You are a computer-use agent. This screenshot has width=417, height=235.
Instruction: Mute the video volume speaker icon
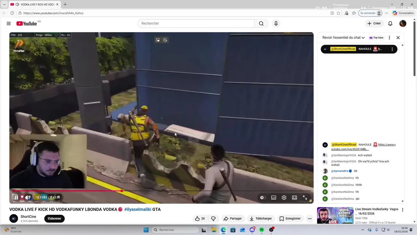(28, 197)
